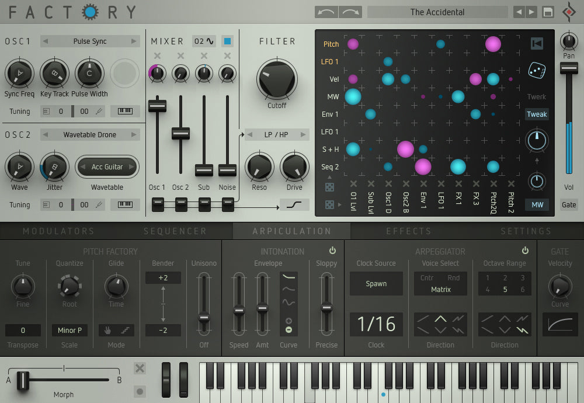
Task: Click the preset name field The Accidental
Action: pyautogui.click(x=437, y=12)
